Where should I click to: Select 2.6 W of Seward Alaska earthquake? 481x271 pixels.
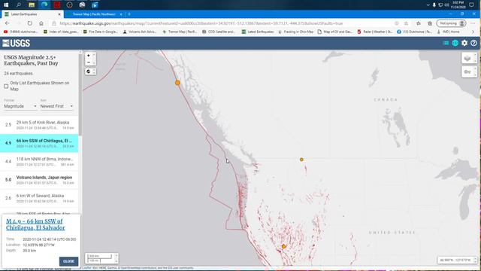[39, 198]
